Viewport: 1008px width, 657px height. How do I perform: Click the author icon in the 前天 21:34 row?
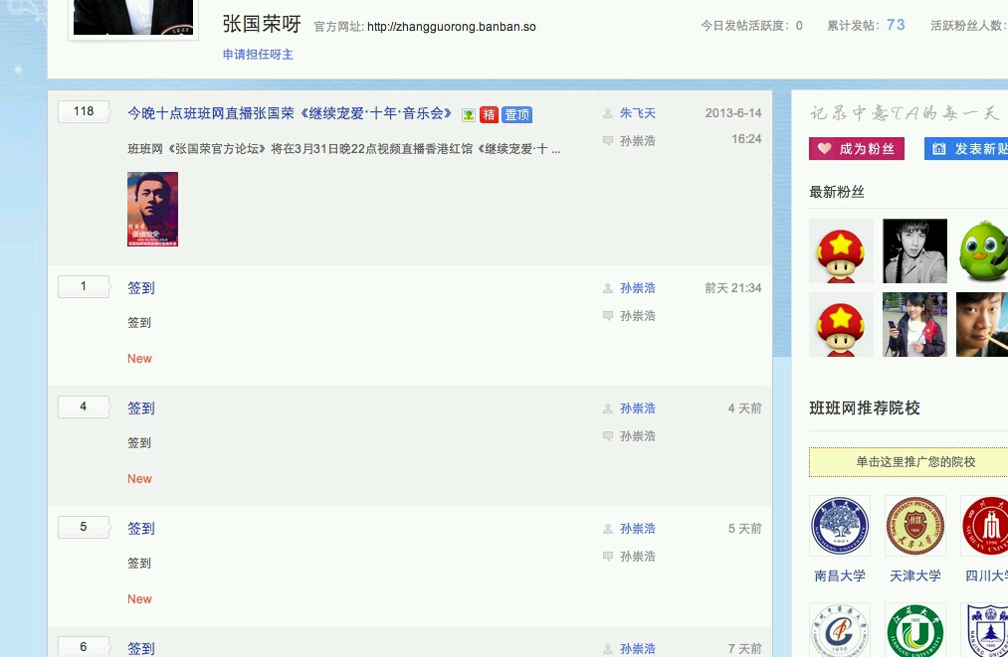coord(608,288)
